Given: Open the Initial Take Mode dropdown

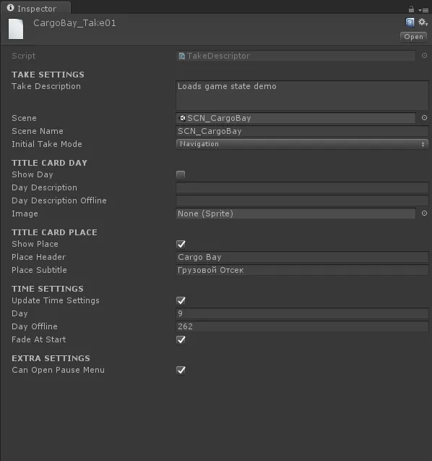Looking at the screenshot, I should tap(302, 144).
